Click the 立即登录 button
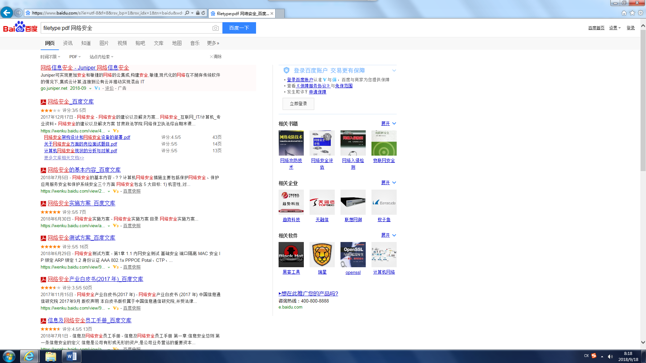 coord(298,104)
